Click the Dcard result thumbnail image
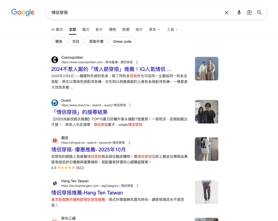 pos(207,111)
